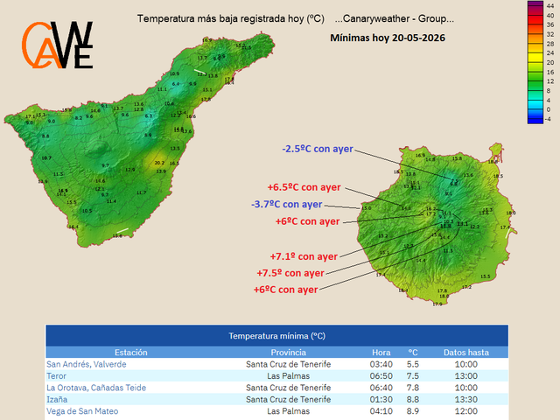
Task: Select the Estación column header
Action: [x=130, y=353]
